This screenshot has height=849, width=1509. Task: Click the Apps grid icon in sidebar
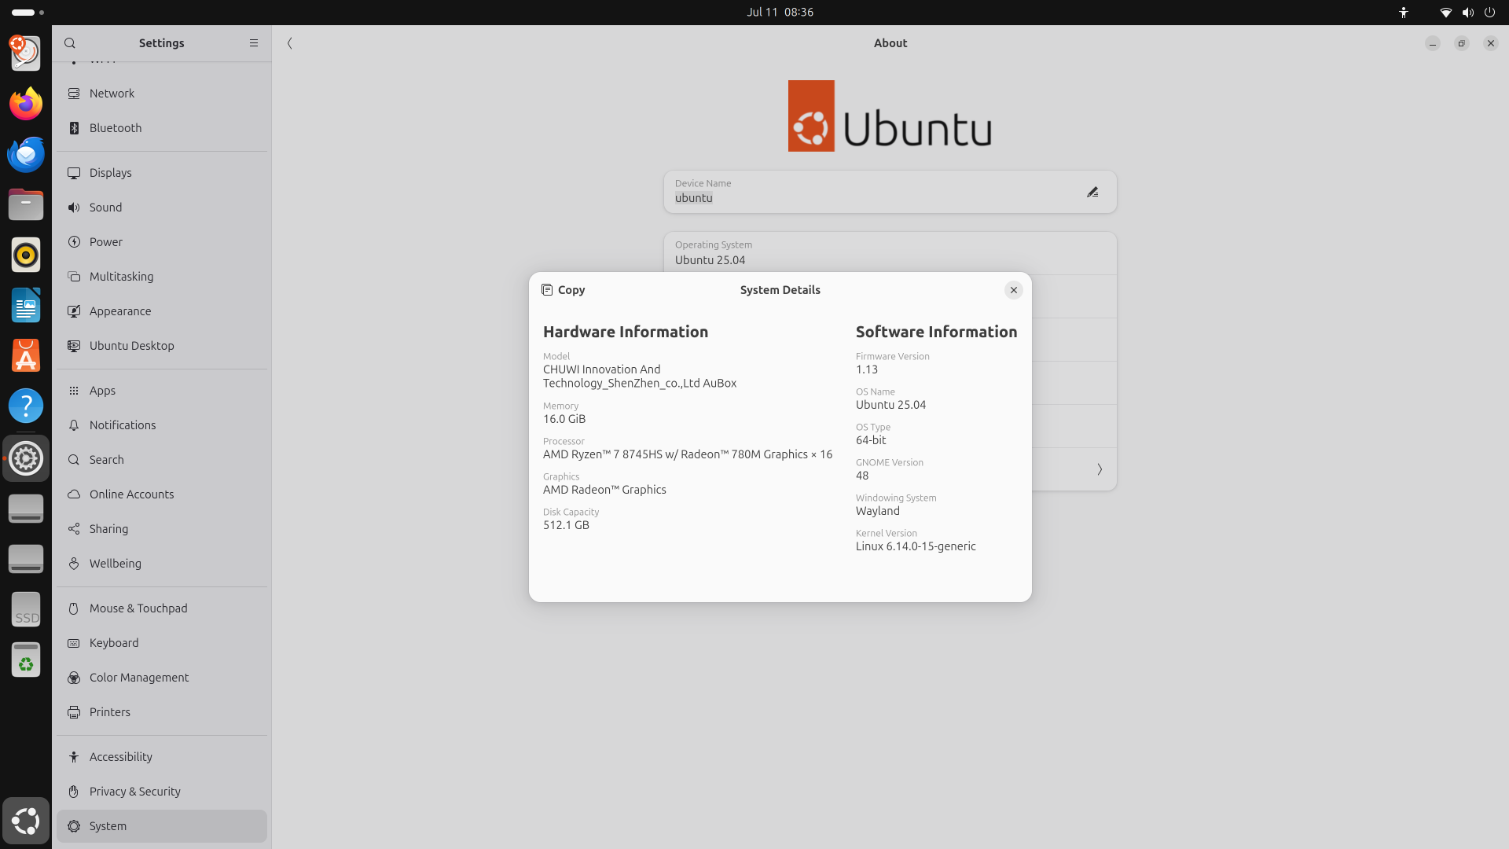click(74, 391)
